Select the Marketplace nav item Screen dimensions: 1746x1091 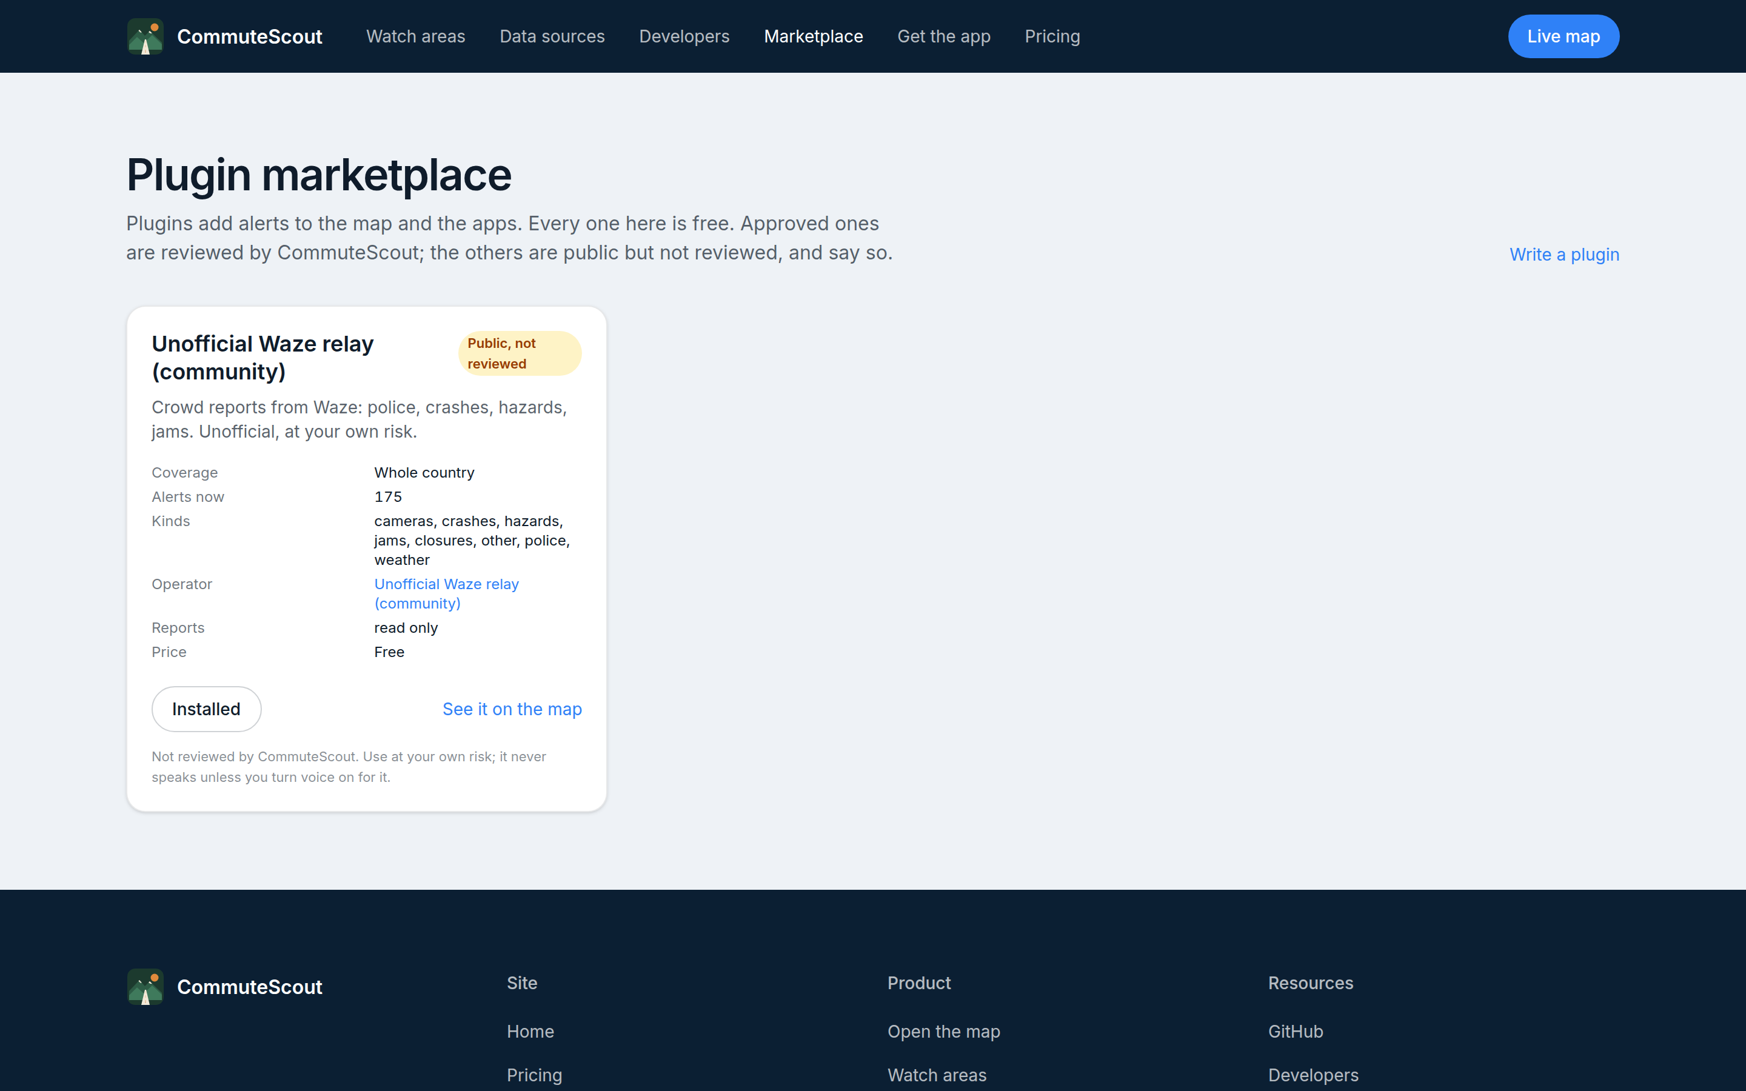coord(813,36)
